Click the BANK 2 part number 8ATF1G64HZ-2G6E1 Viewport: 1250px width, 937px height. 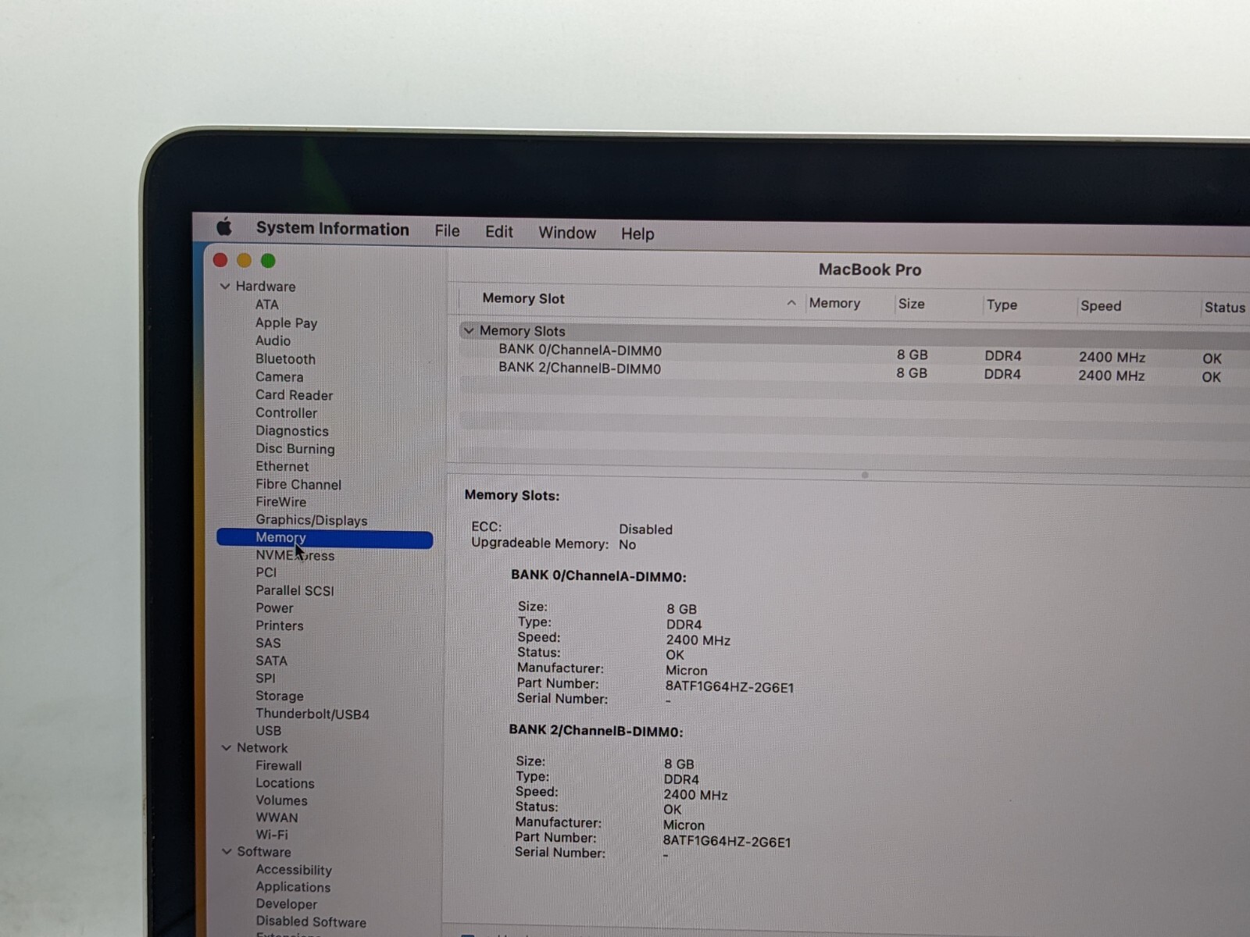tap(727, 842)
